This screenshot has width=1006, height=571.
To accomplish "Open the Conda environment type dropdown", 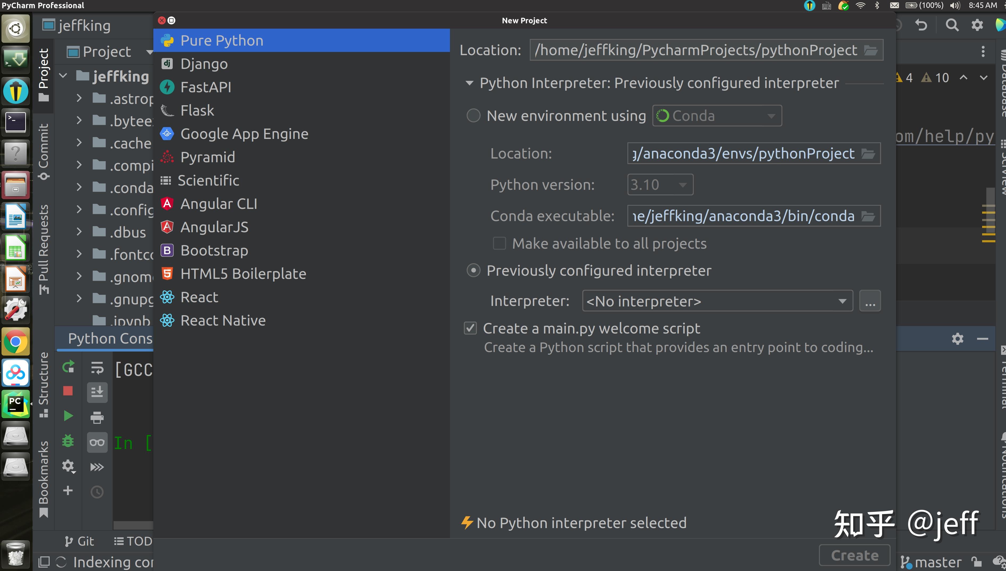I will tap(717, 116).
